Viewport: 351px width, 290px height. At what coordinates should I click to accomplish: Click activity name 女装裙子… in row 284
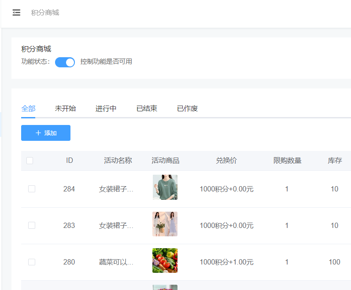click(x=116, y=189)
